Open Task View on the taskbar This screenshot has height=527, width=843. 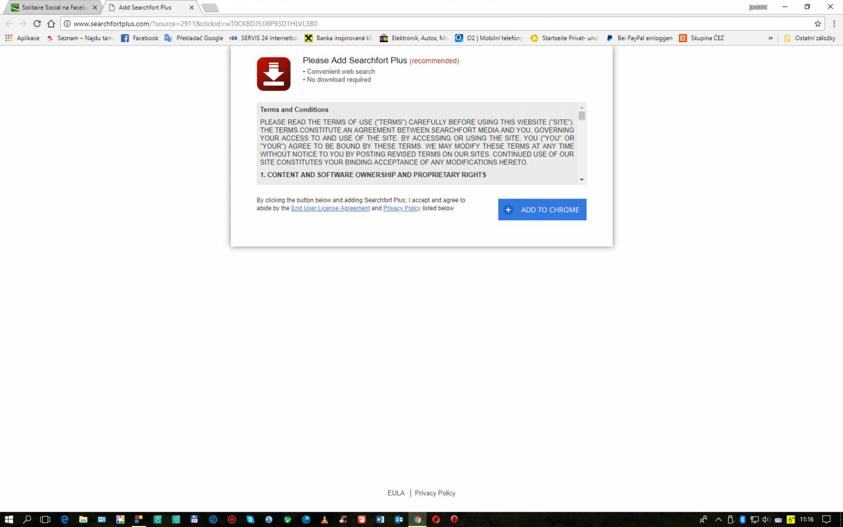[x=45, y=519]
